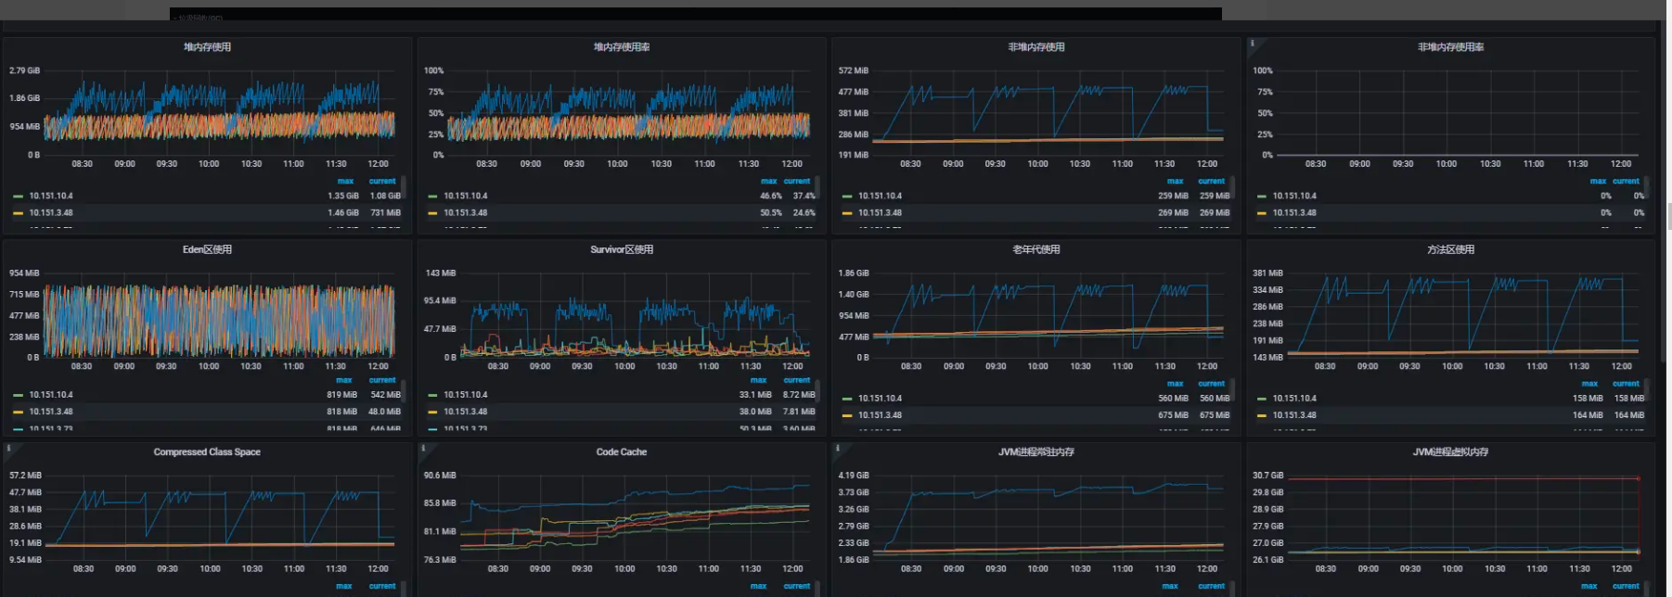
Task: Sort Code Cache legend by max column
Action: coord(758,586)
